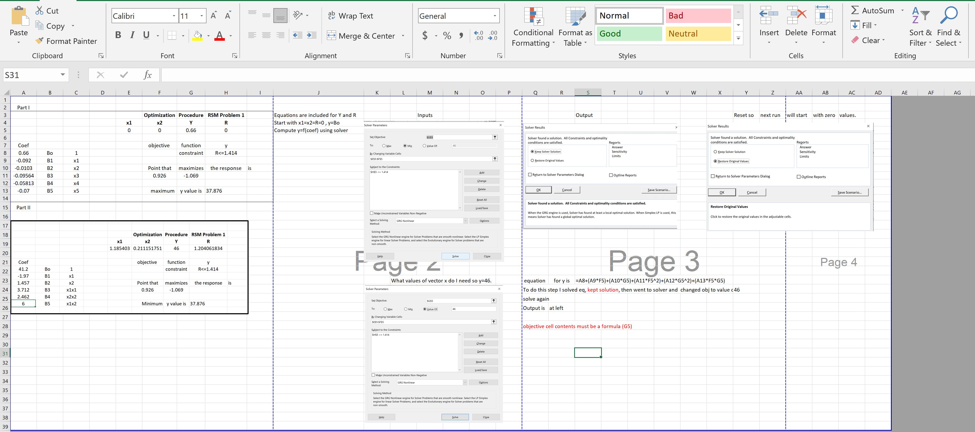Toggle Underline formatting
The image size is (975, 432).
click(146, 35)
